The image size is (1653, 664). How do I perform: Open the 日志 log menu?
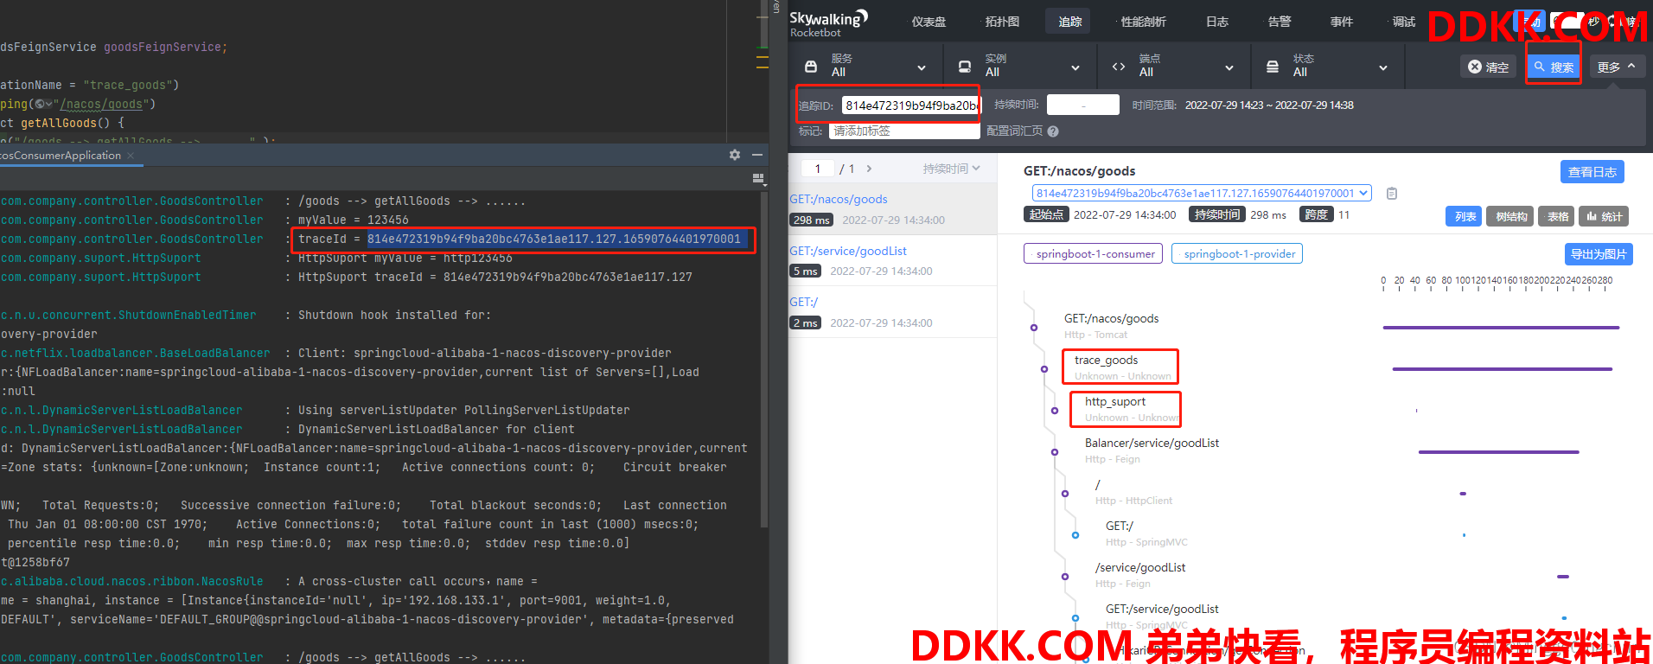1217,22
